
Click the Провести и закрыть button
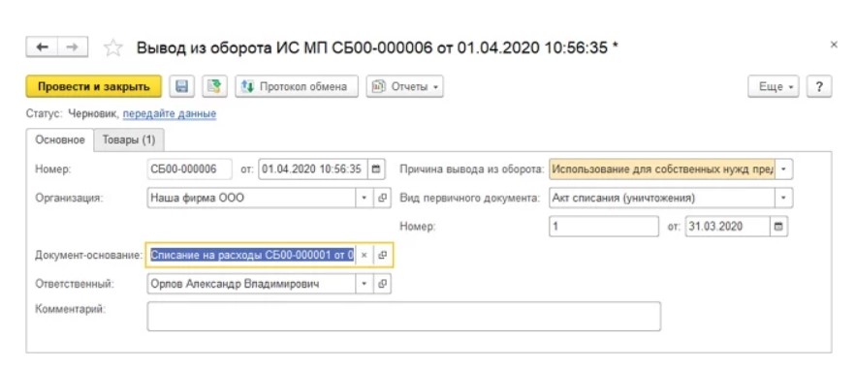pyautogui.click(x=94, y=86)
